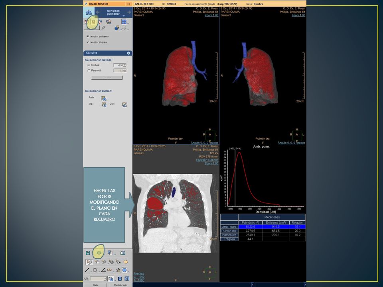Select the Percentil method radio button
Image resolution: width=383 pixels, height=287 pixels.
pos(89,71)
